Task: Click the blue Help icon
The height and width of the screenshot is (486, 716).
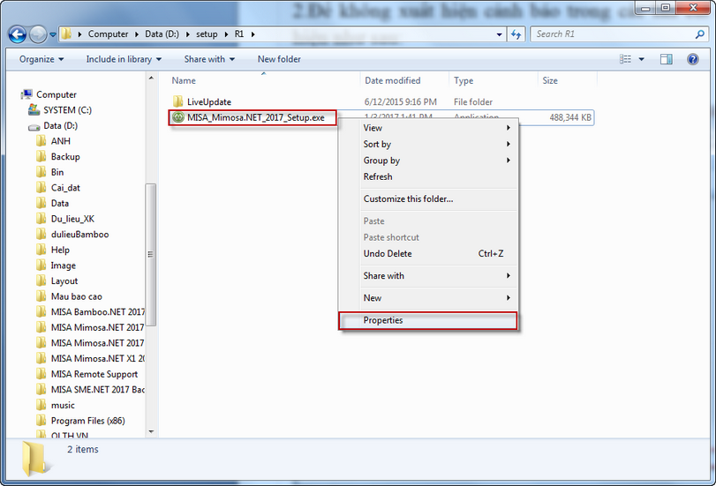Action: click(693, 59)
